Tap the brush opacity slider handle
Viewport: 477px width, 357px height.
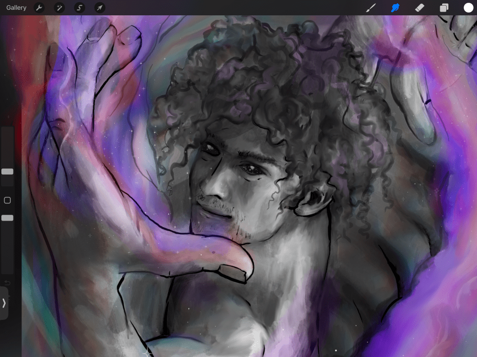point(7,218)
